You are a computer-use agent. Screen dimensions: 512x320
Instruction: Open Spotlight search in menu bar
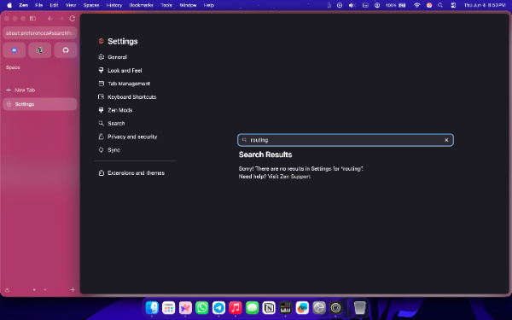pyautogui.click(x=440, y=5)
